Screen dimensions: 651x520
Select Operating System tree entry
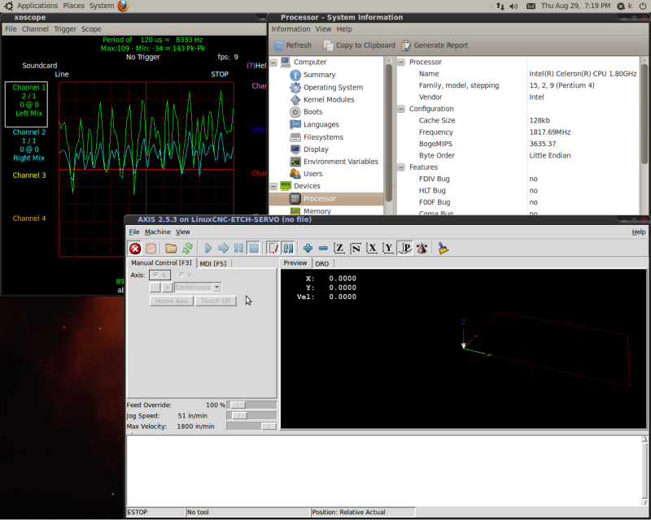tap(333, 88)
